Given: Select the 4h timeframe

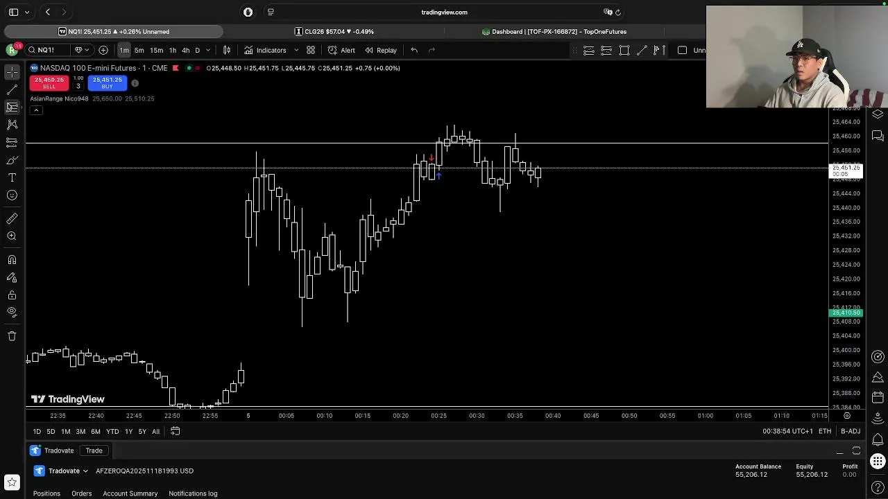Looking at the screenshot, I should (x=186, y=50).
